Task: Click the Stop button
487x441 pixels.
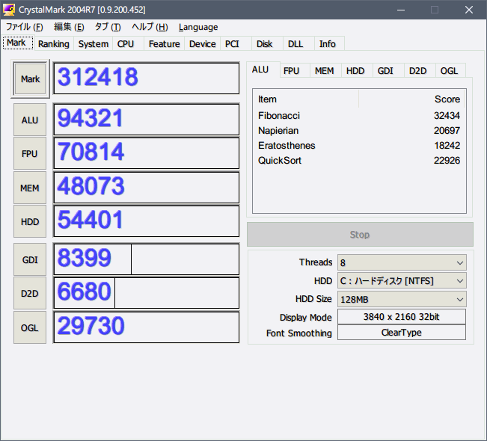Action: (360, 234)
